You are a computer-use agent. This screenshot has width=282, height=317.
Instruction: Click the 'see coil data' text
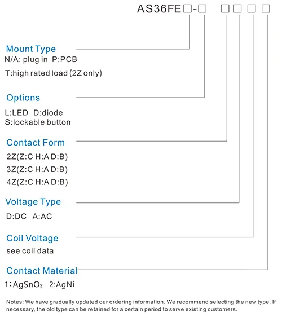click(x=30, y=251)
